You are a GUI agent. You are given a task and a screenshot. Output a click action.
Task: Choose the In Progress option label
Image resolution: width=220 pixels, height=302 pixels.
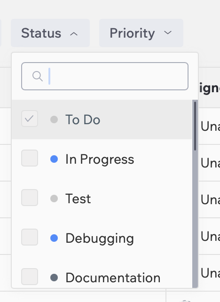tap(100, 159)
